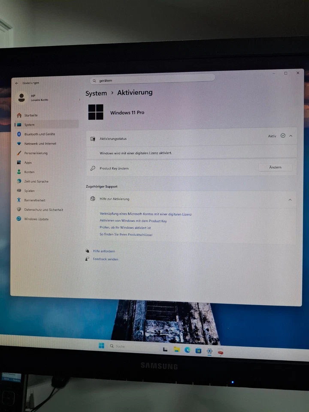Click the search magnifier icon in Settings

94,81
